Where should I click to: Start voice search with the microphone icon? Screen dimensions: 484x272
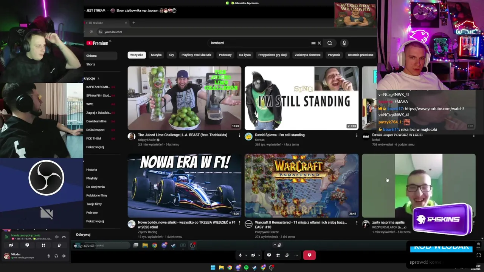click(344, 43)
